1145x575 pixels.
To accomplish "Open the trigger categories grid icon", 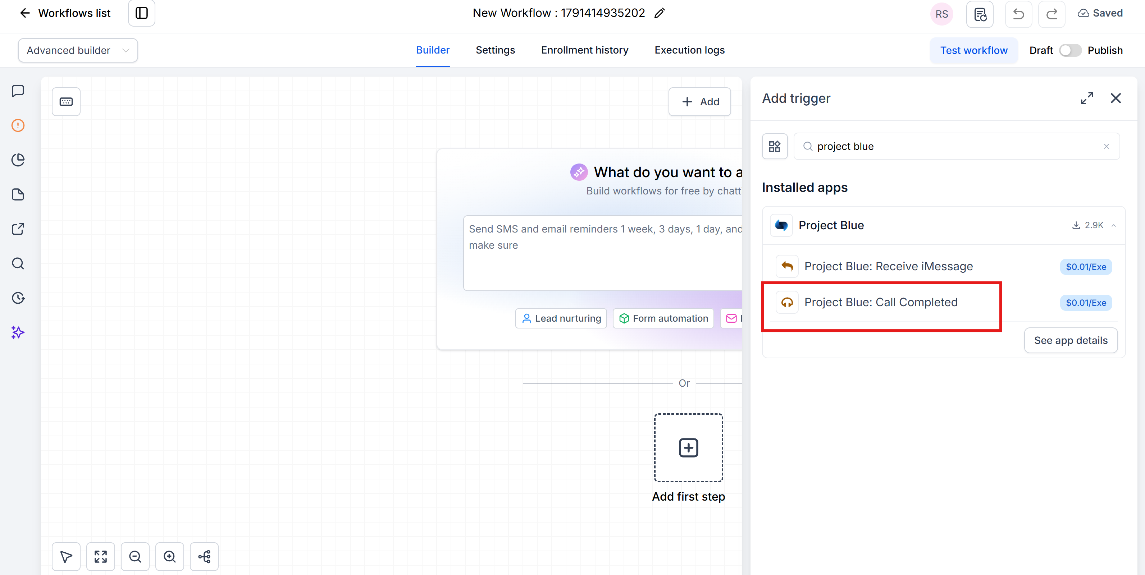I will click(775, 146).
